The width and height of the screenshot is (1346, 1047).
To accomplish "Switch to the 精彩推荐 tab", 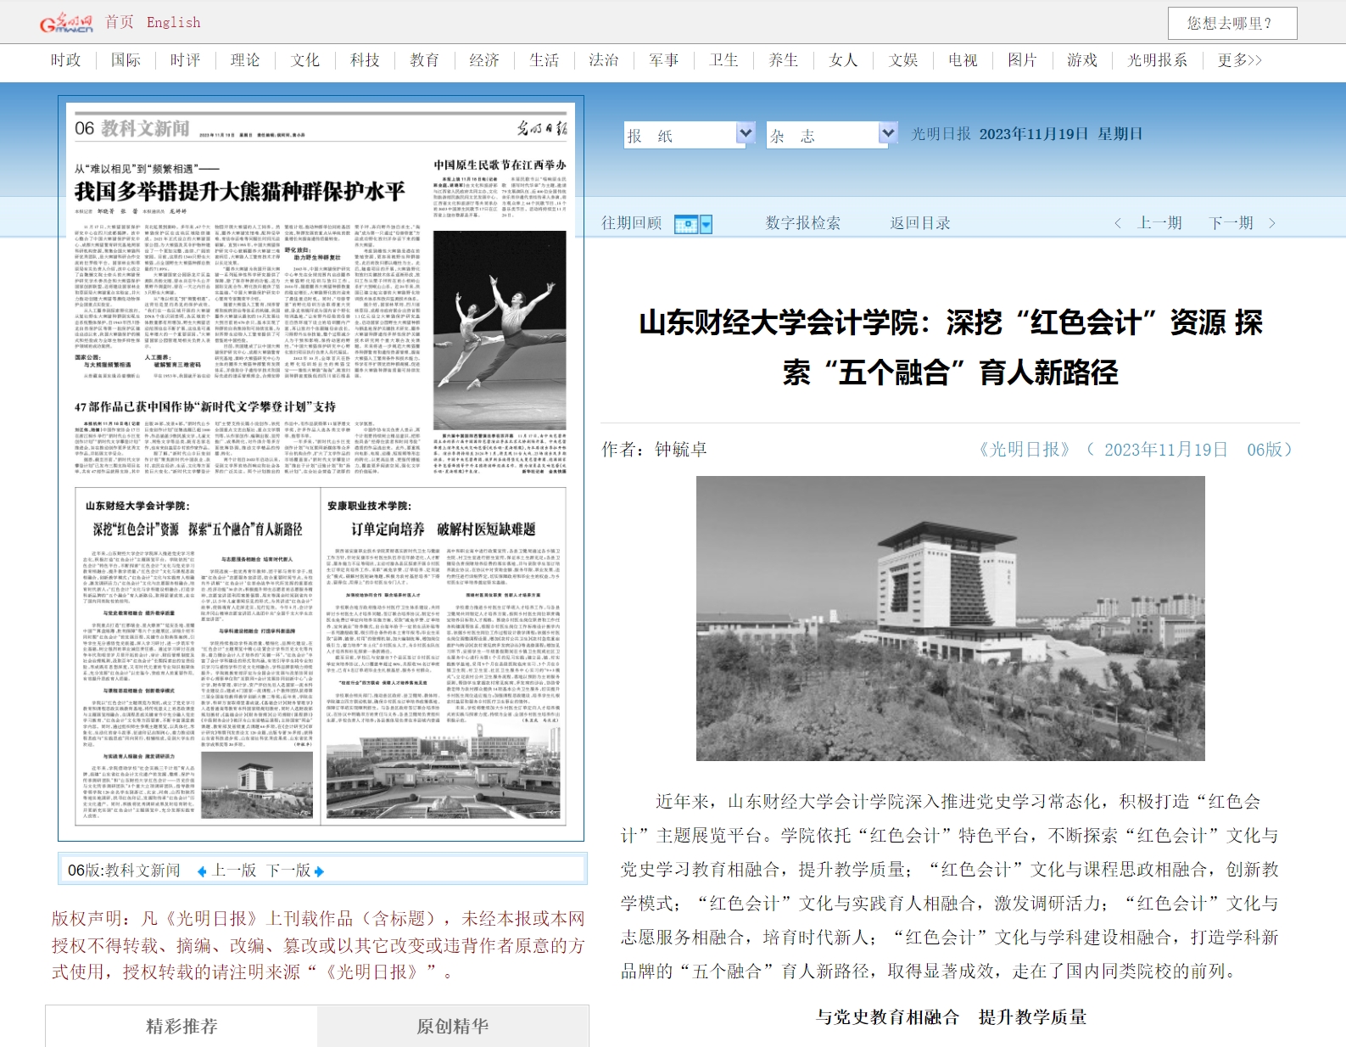I will (182, 1027).
